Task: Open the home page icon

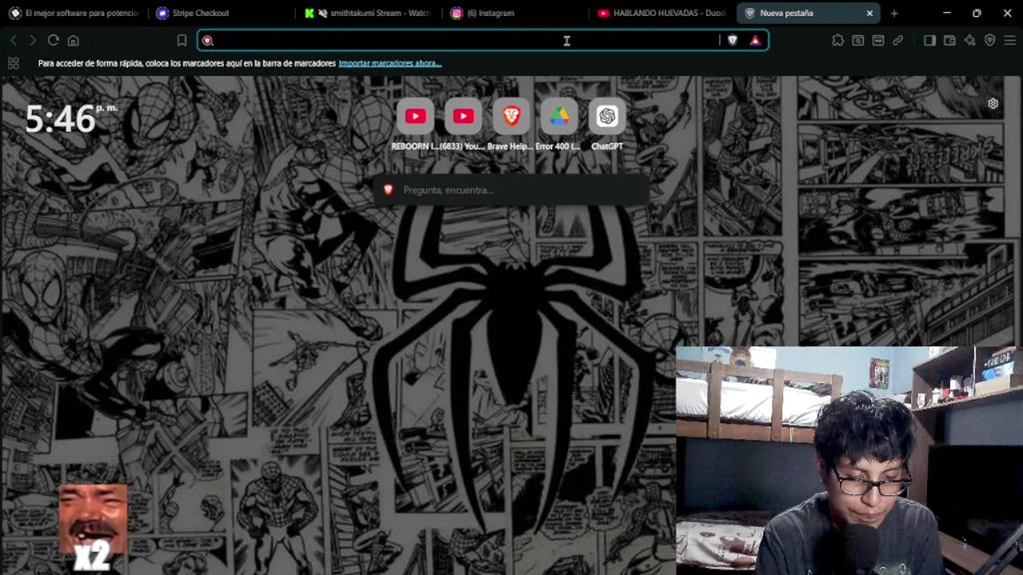Action: pos(74,41)
